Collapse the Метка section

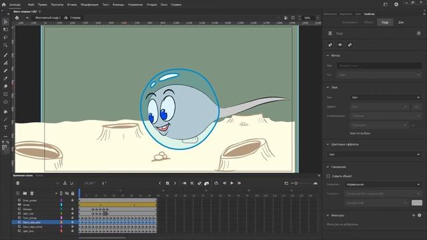pyautogui.click(x=328, y=55)
